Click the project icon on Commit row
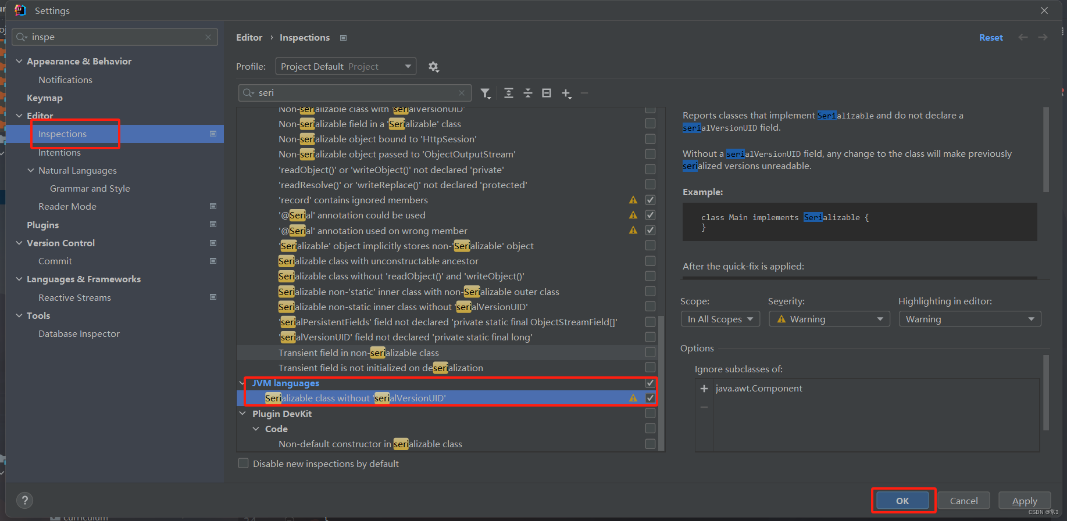Screen dimensions: 1067x521 click(x=213, y=261)
